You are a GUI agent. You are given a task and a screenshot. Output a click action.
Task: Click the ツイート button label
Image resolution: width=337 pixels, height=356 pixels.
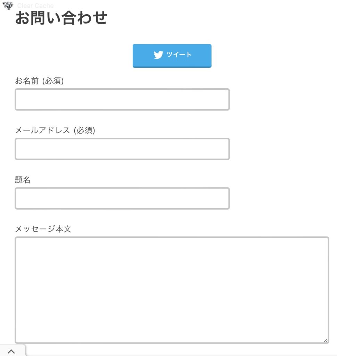point(179,55)
